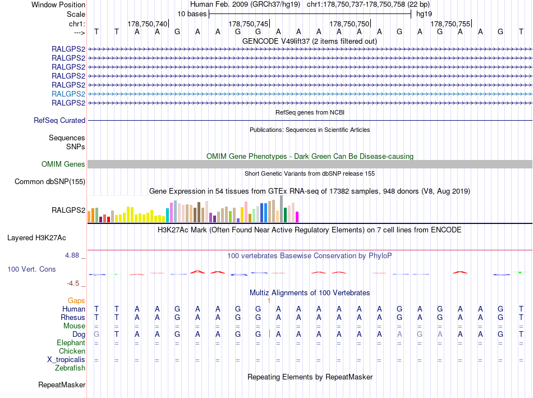Click the light-blue RALGPS2 transcript label
This screenshot has height=398, width=533.
click(68, 94)
